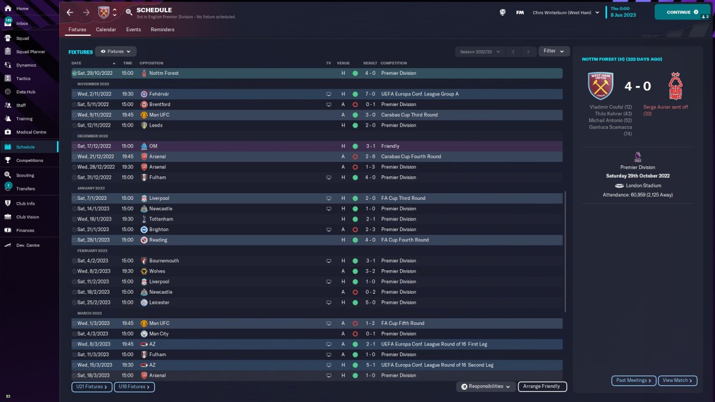Switch to the Reminders tab
This screenshot has width=715, height=402.
tap(163, 30)
